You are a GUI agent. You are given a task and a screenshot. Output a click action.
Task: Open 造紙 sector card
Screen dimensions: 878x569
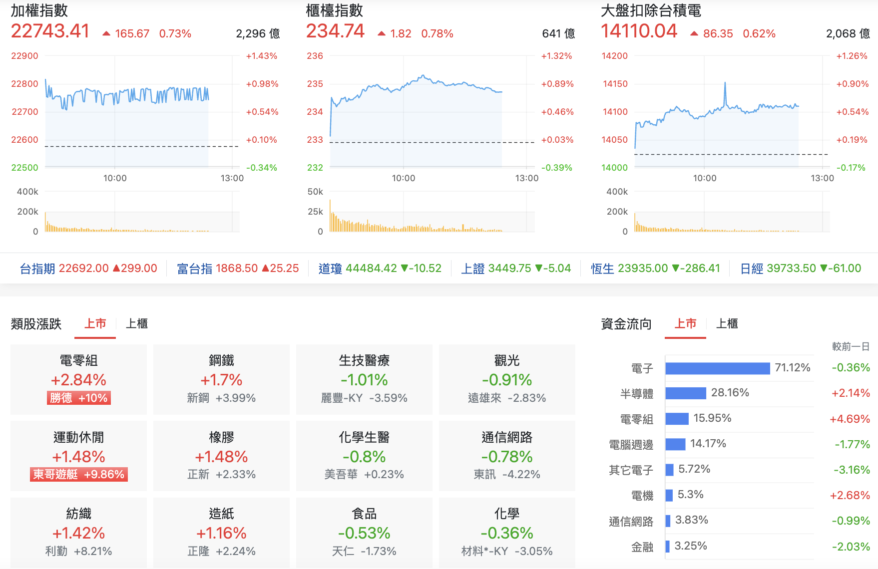[221, 533]
